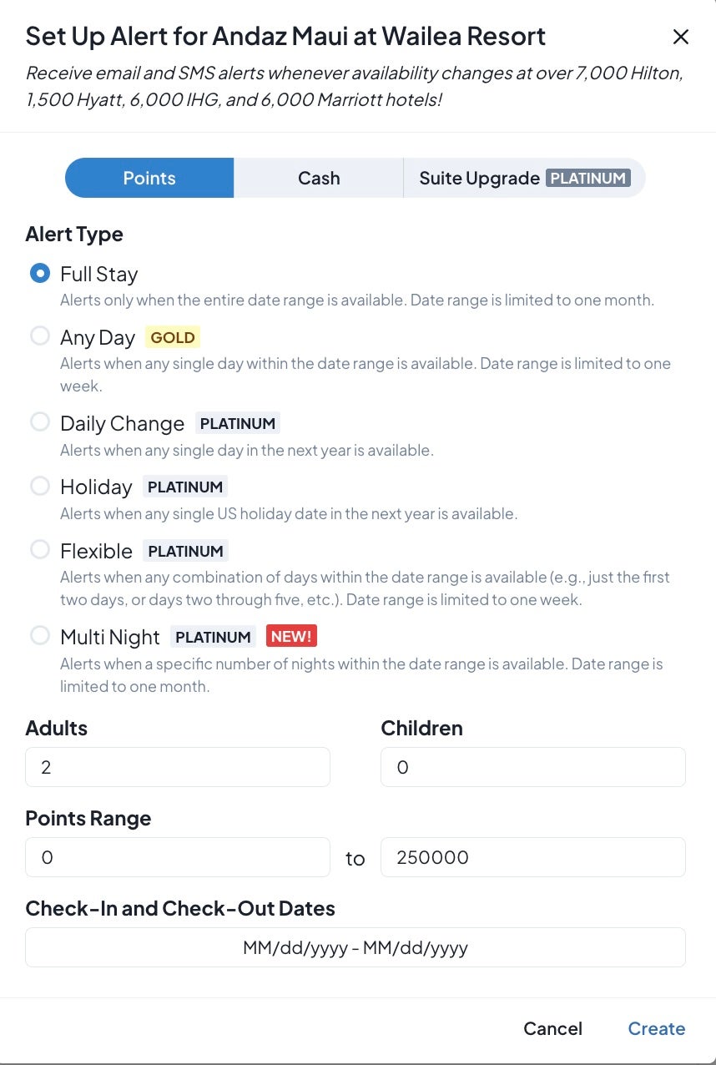Click the GOLD badge beside Any Day
Image resolution: width=716 pixels, height=1065 pixels.
(173, 337)
